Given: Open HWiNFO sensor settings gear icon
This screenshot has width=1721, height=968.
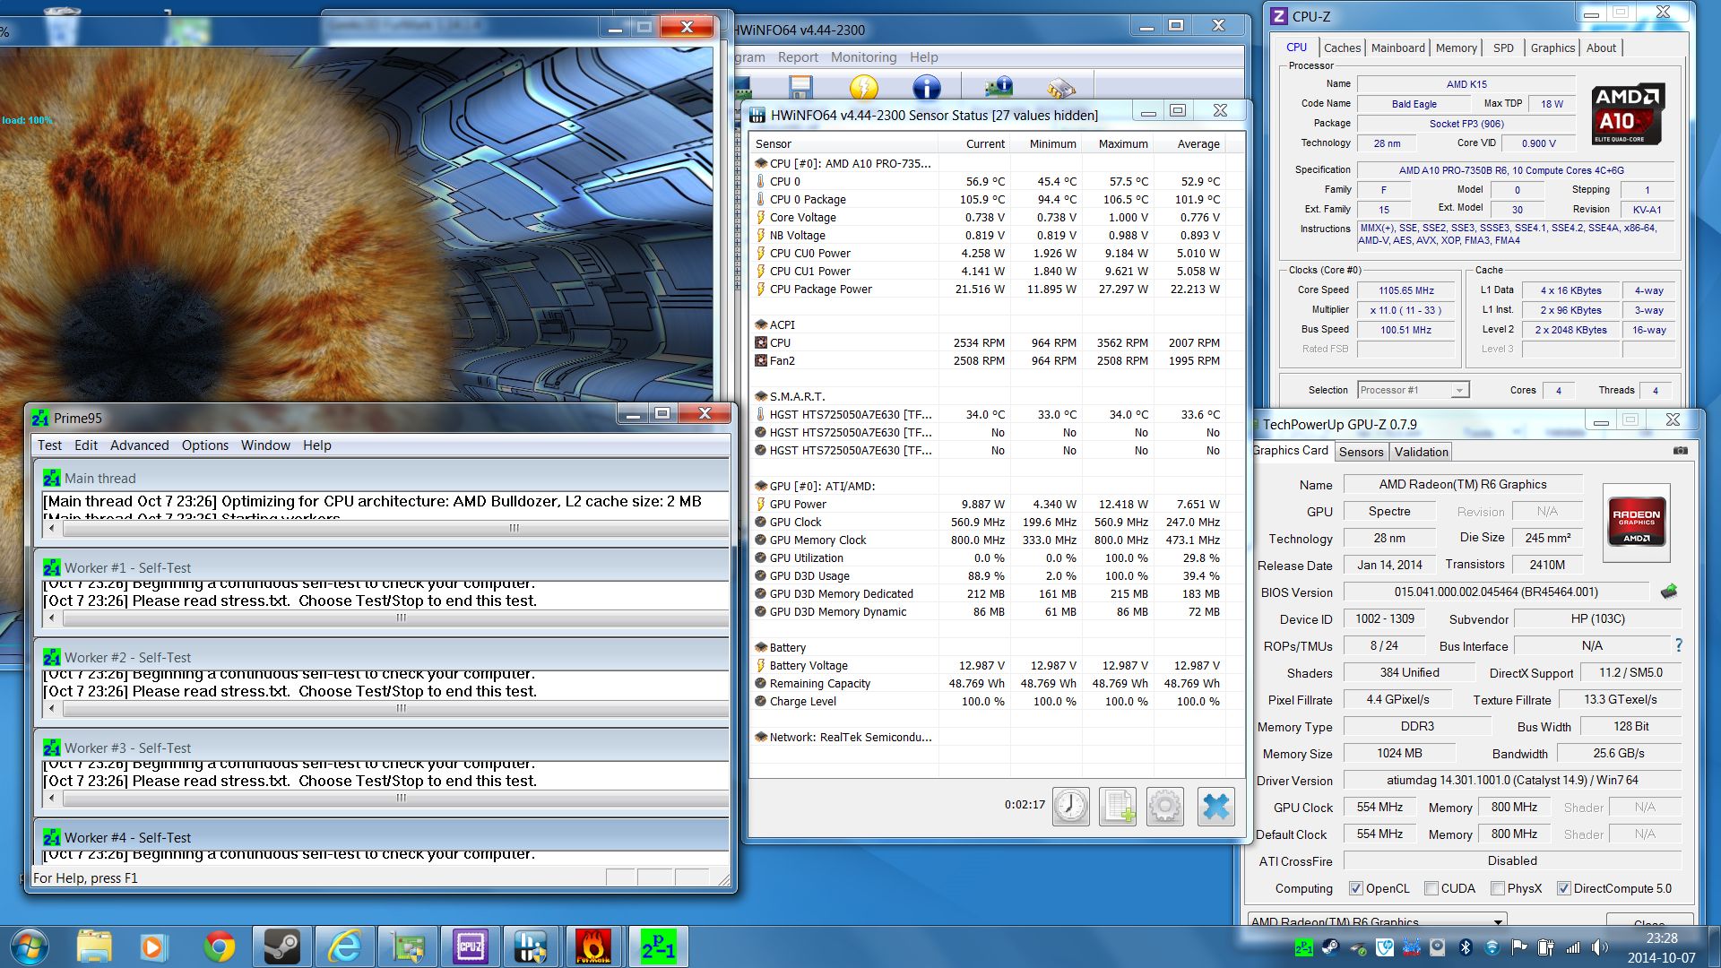Looking at the screenshot, I should tap(1164, 807).
